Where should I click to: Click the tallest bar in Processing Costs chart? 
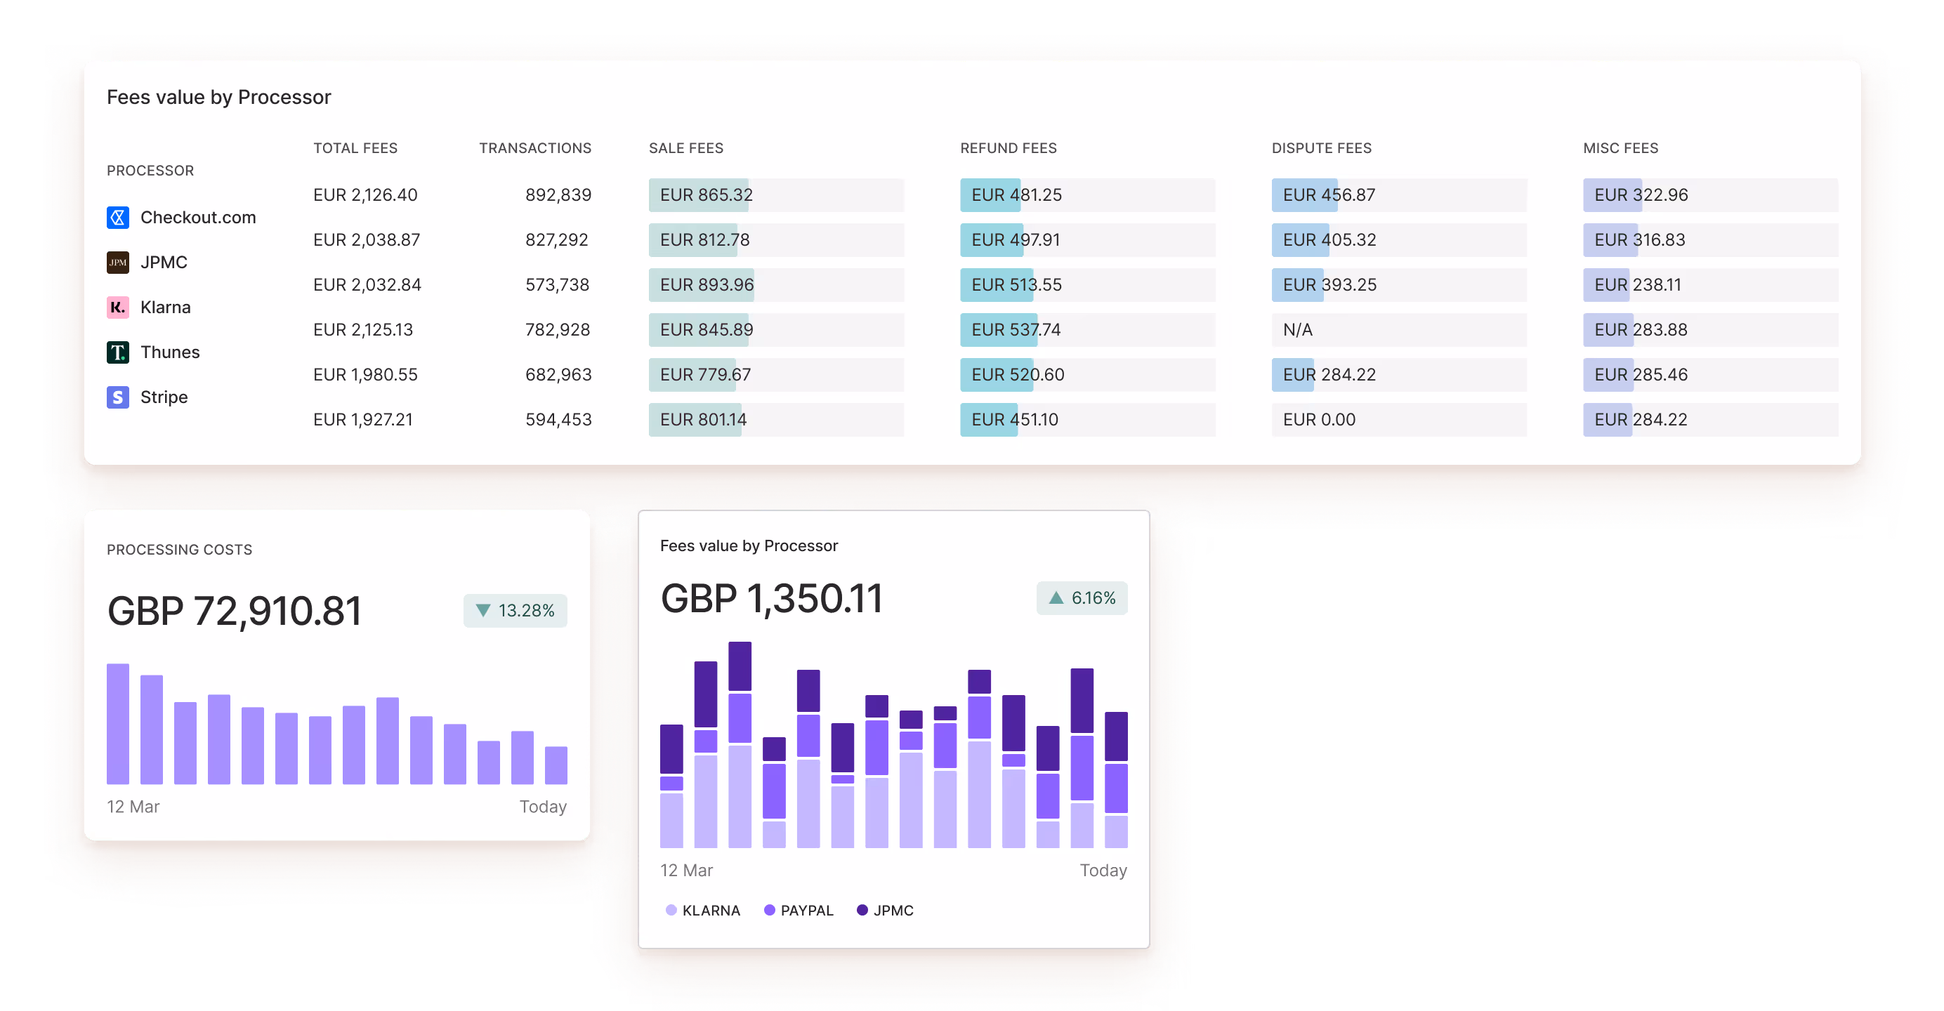pyautogui.click(x=118, y=724)
